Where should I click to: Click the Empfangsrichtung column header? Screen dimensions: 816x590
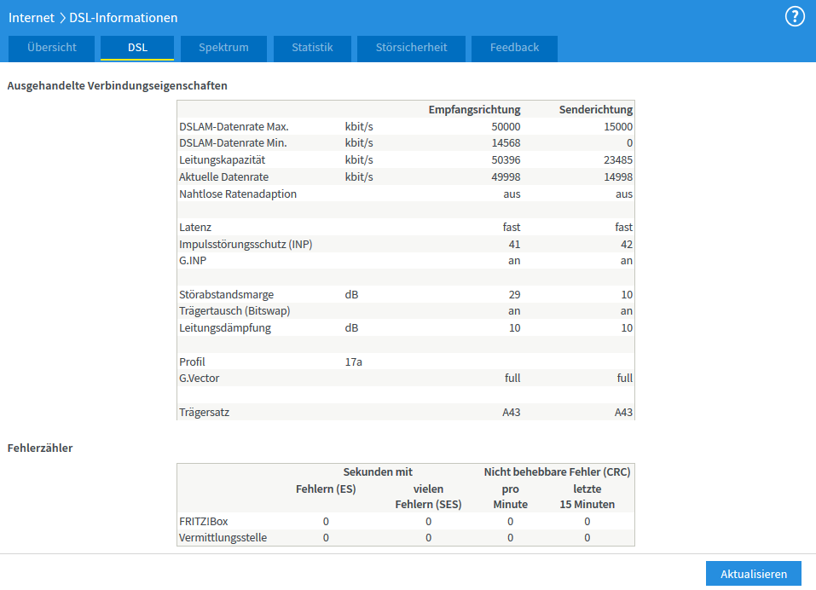pos(474,109)
